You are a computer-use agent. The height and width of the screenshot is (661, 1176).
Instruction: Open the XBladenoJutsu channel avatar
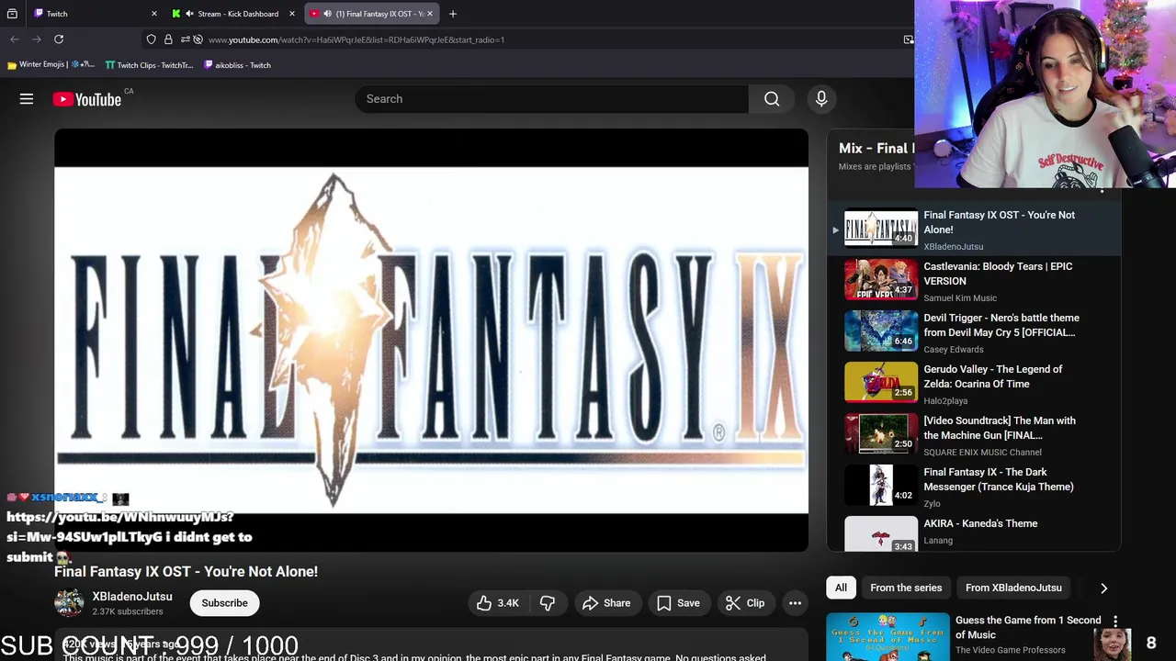69,603
